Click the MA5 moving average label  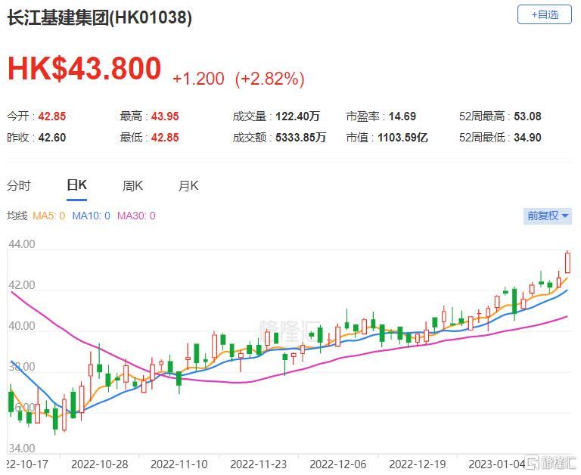[48, 216]
